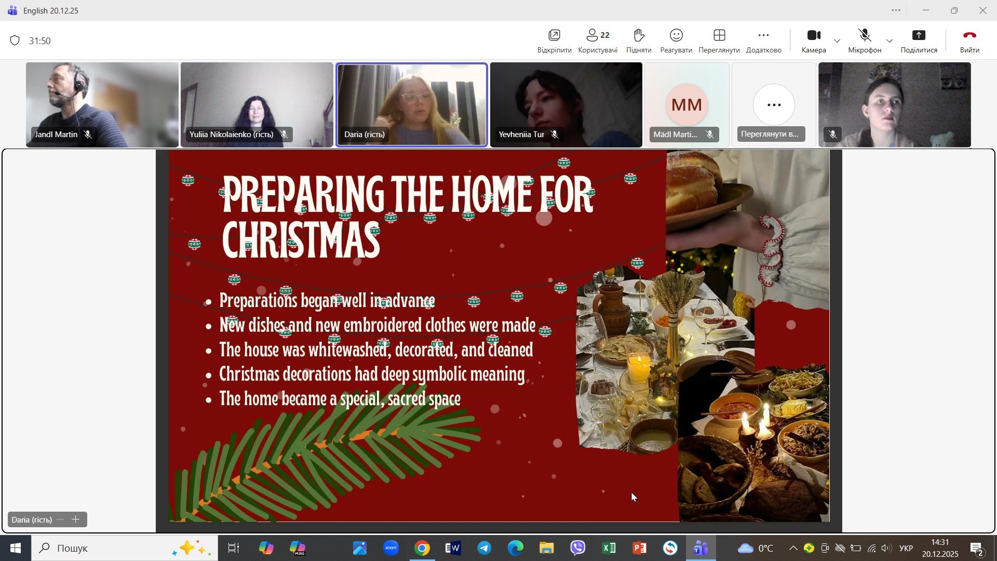The image size is (997, 561).
Task: Expand camera options dropdown arrow
Action: 837,41
